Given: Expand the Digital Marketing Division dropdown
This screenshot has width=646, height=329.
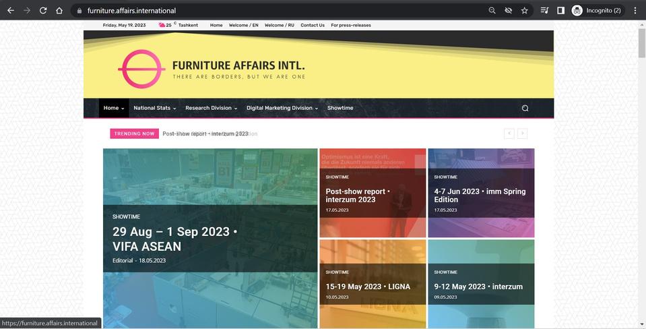Looking at the screenshot, I should point(282,108).
